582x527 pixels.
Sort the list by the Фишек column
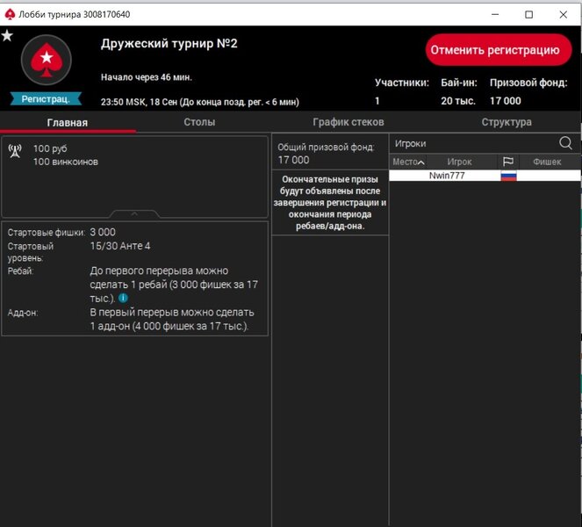point(547,162)
